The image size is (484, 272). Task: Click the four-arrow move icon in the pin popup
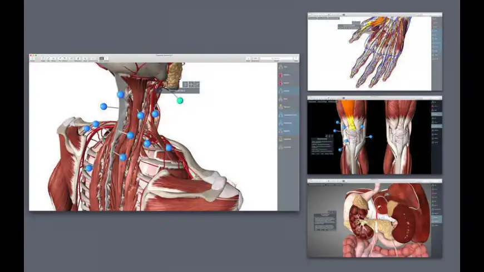pyautogui.click(x=191, y=84)
